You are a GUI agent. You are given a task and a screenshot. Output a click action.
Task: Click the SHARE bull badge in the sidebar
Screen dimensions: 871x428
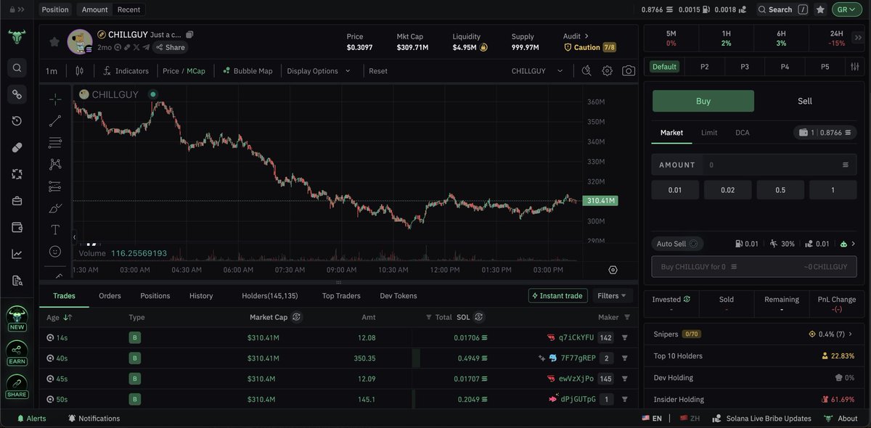click(x=17, y=386)
